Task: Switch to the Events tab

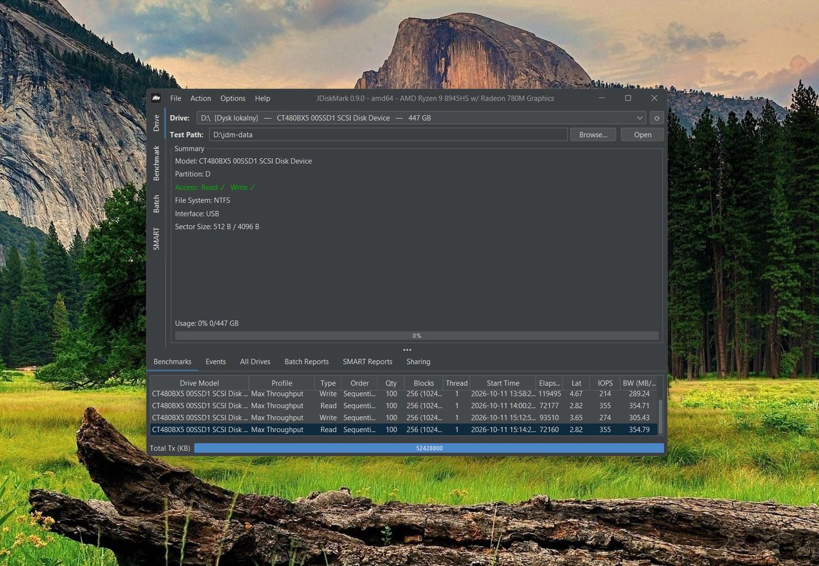Action: [216, 362]
